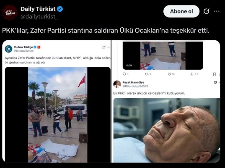Toggle the bookmark icon under the video
The width and height of the screenshot is (225, 168).
[215, 74]
